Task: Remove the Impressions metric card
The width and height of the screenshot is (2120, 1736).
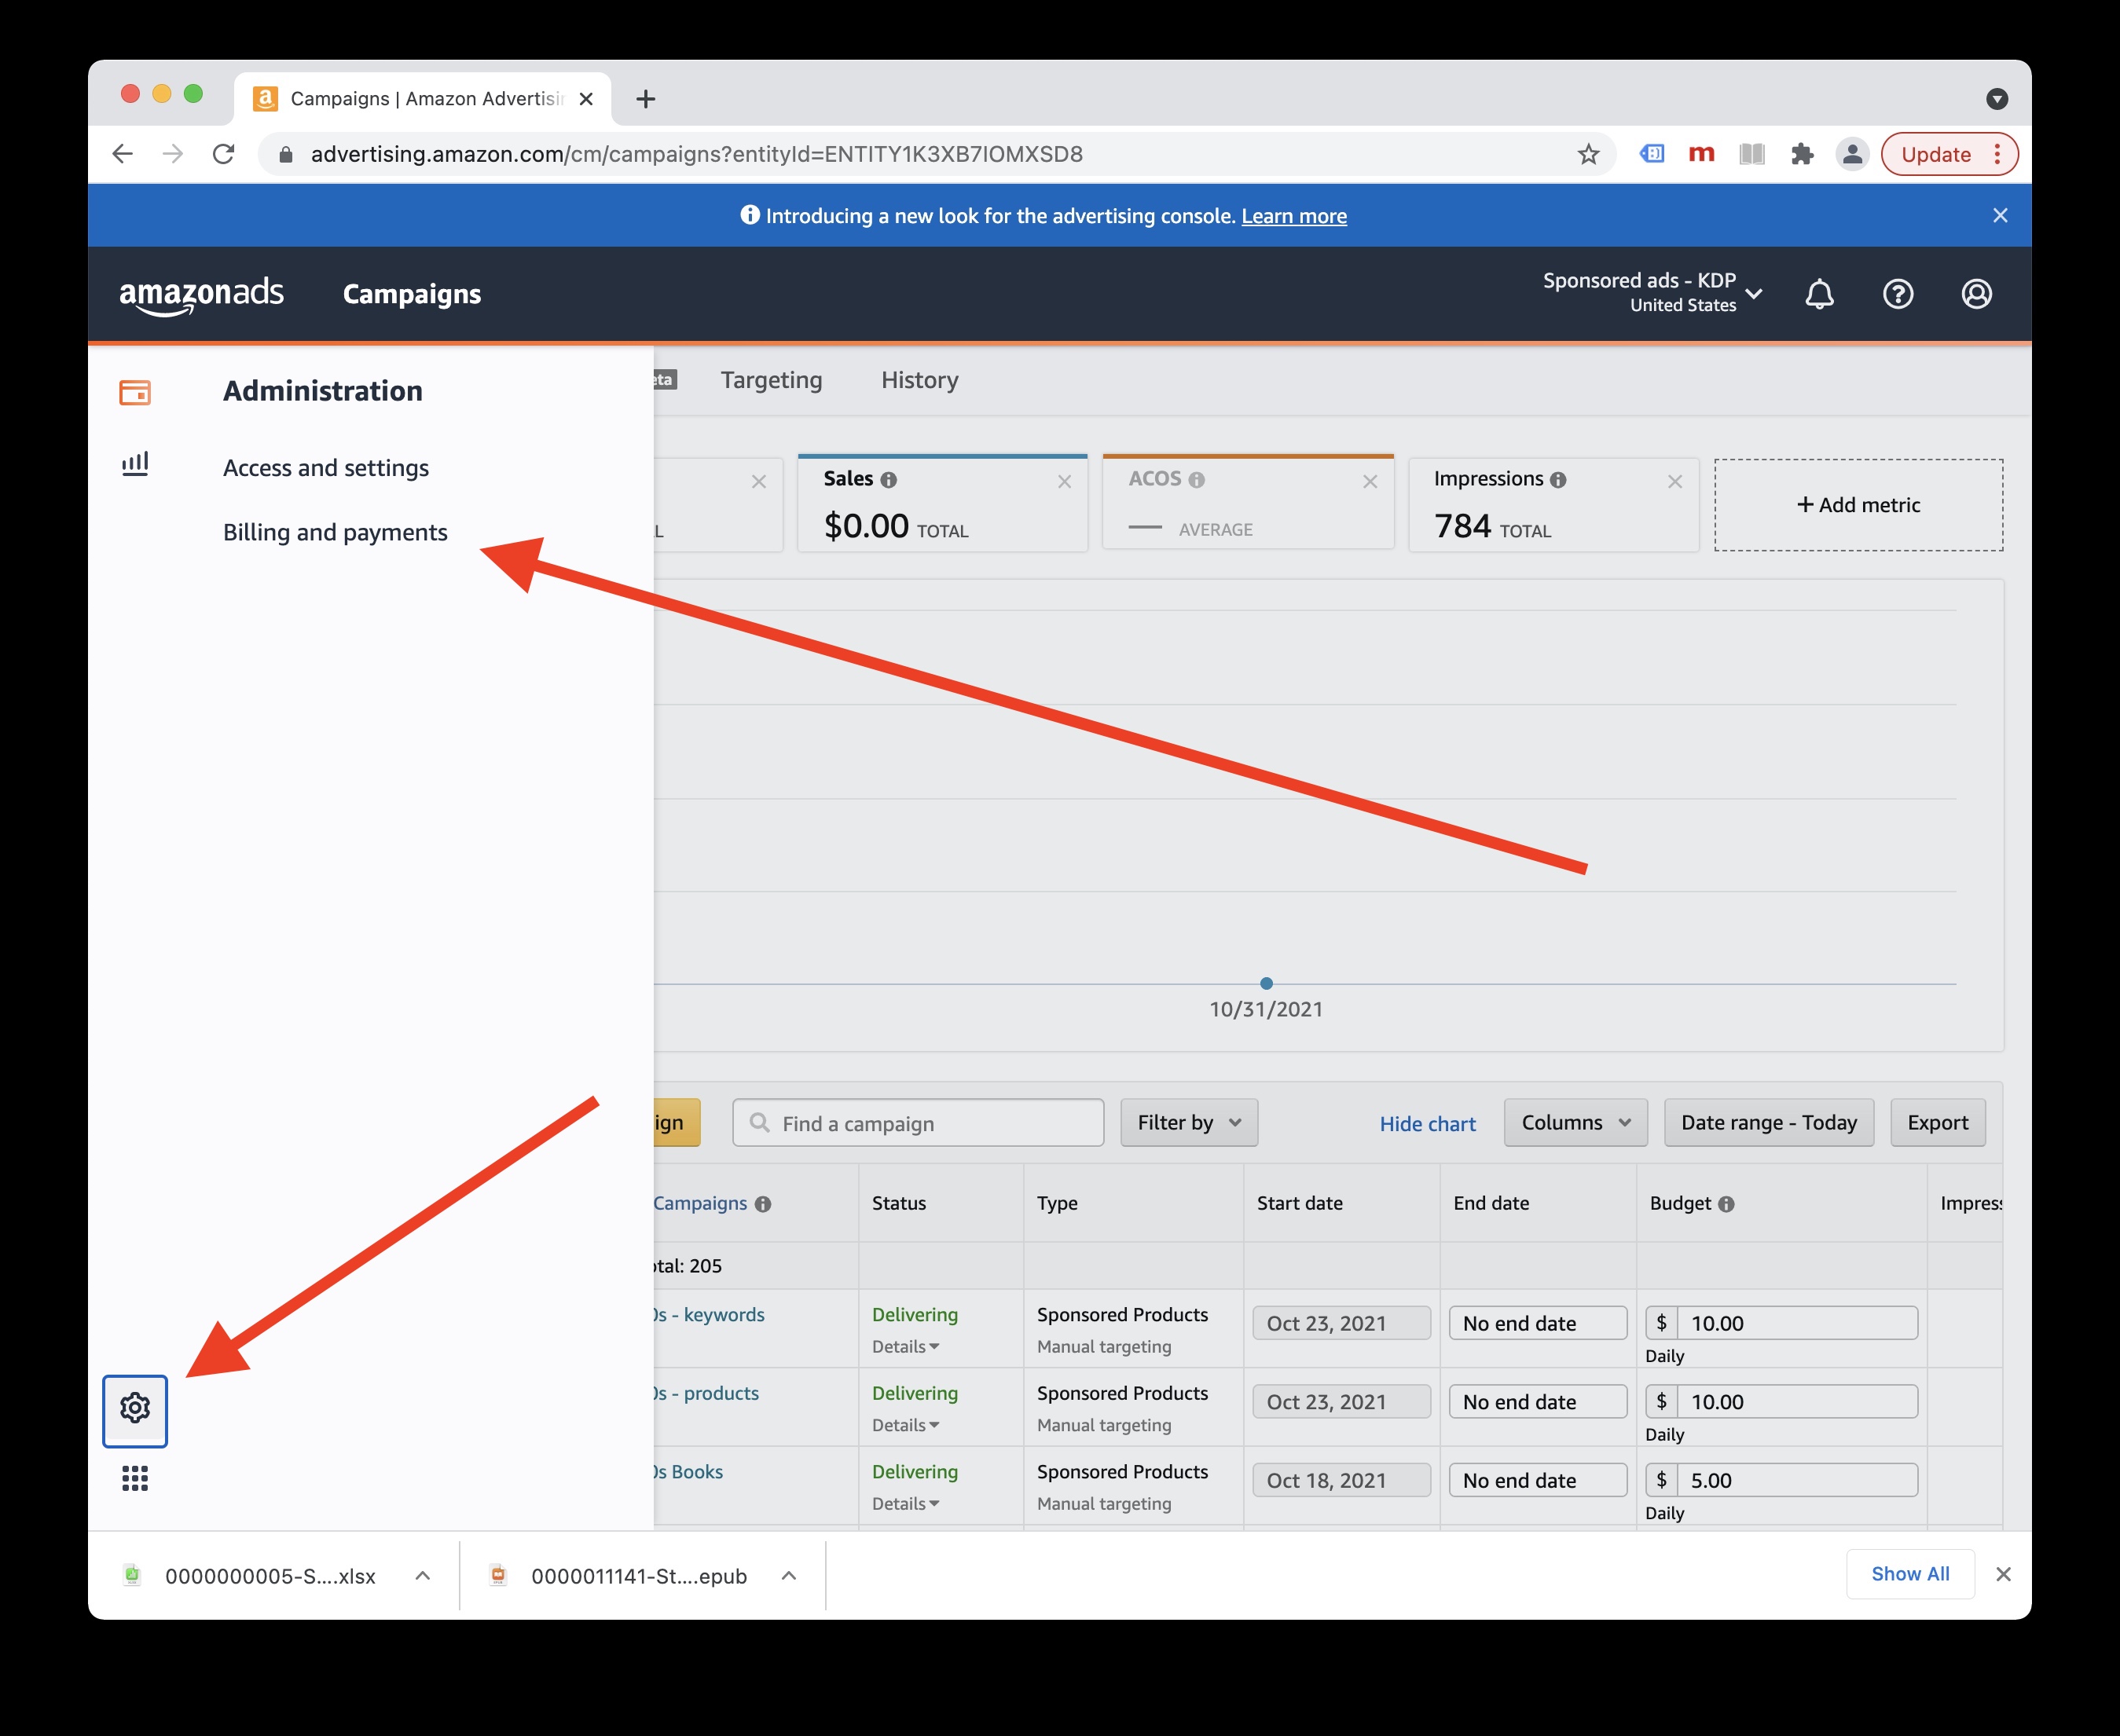Action: [x=1674, y=482]
